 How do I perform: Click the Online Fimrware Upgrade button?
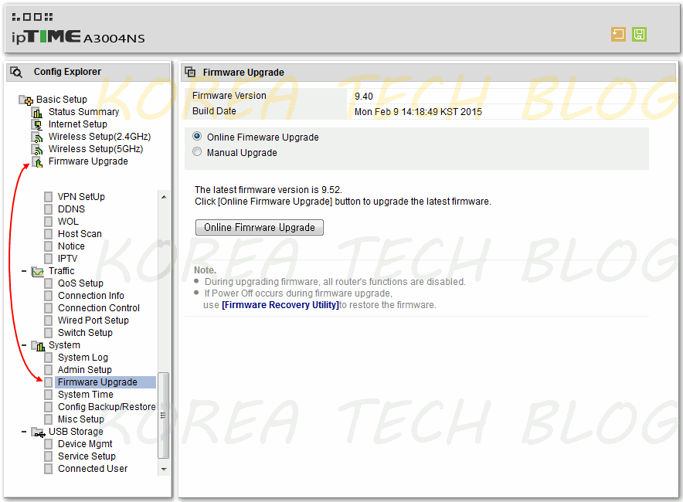click(259, 227)
